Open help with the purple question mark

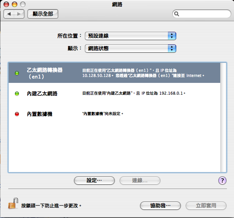(222, 180)
